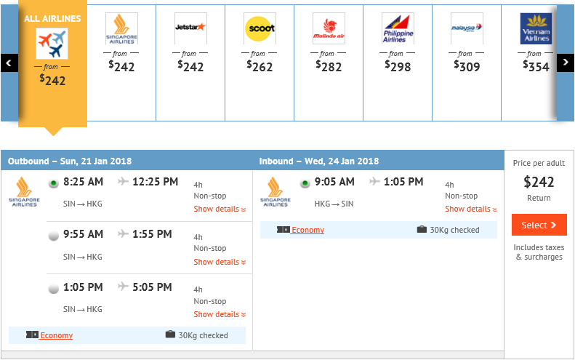Click the outbound 30Kg checked text
The height and width of the screenshot is (360, 575).
(x=203, y=335)
